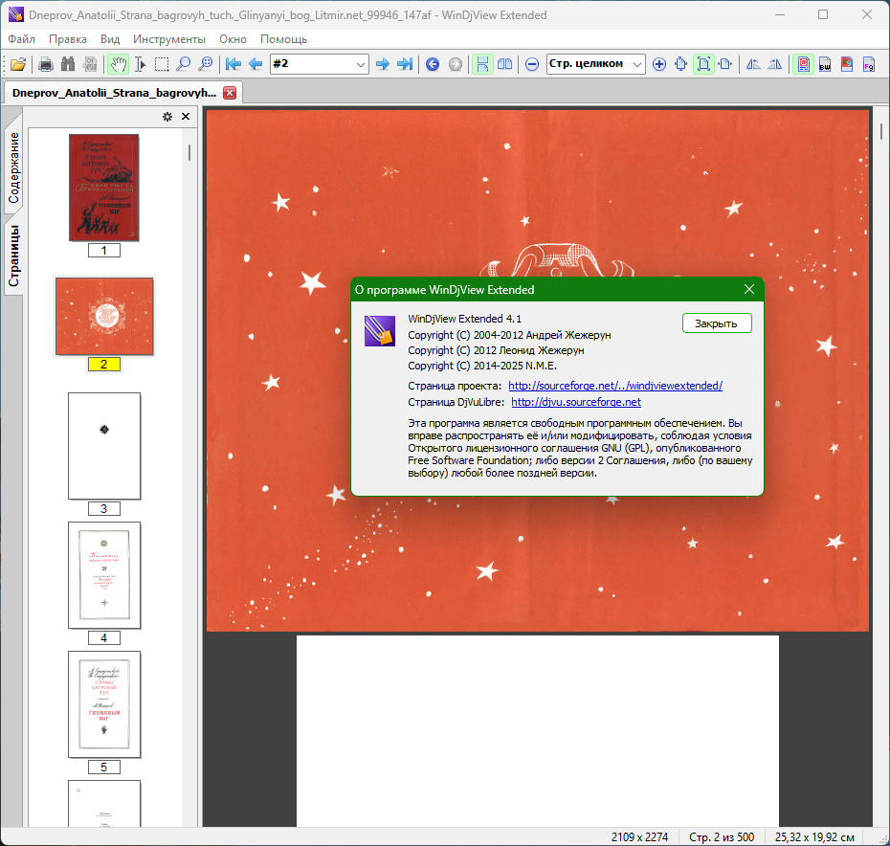Image resolution: width=890 pixels, height=846 pixels.
Task: Open the Вид menu
Action: click(x=110, y=39)
